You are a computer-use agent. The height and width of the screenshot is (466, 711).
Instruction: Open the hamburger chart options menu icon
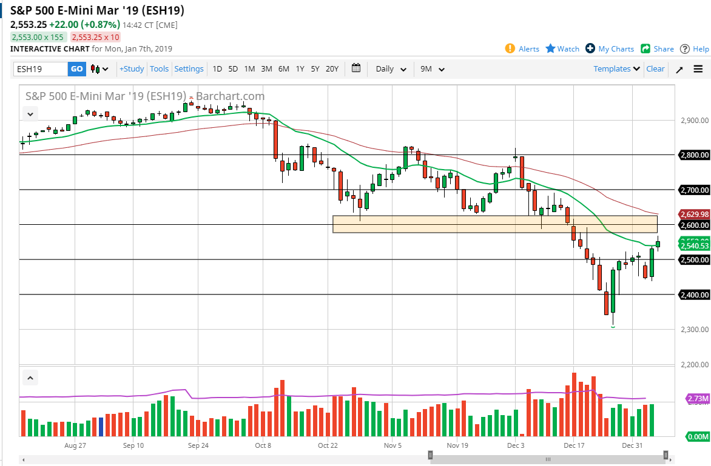698,68
